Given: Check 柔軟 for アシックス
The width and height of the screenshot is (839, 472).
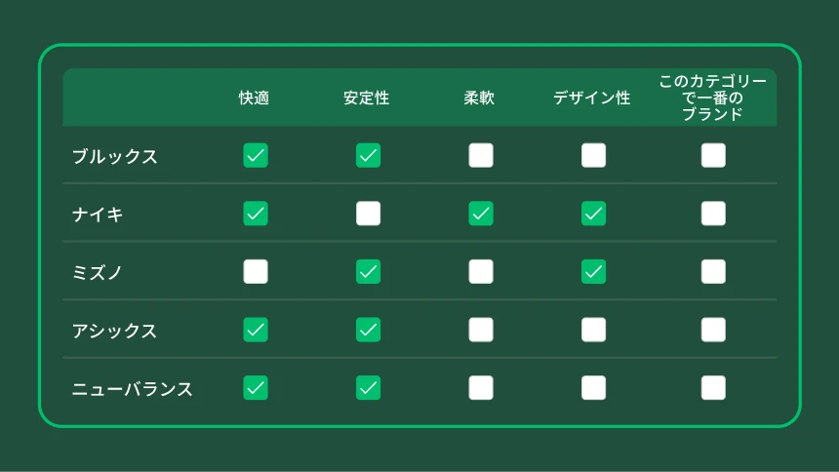Looking at the screenshot, I should tap(481, 330).
